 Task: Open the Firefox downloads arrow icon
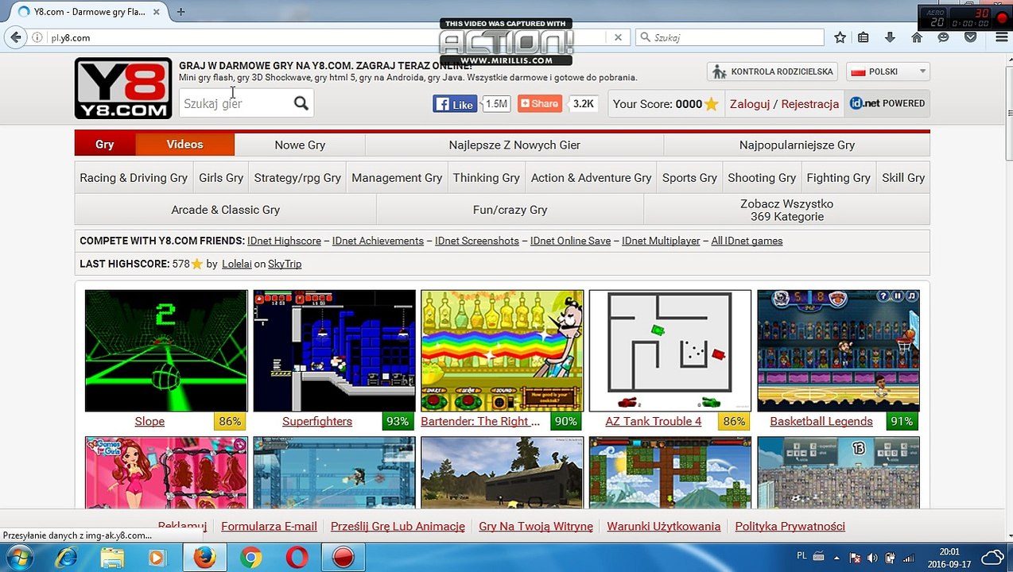click(x=890, y=37)
